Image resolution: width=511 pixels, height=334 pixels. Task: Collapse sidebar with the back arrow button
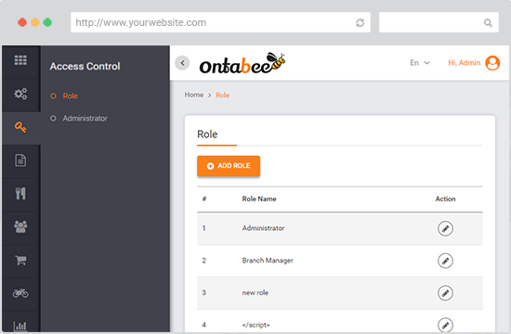point(182,63)
